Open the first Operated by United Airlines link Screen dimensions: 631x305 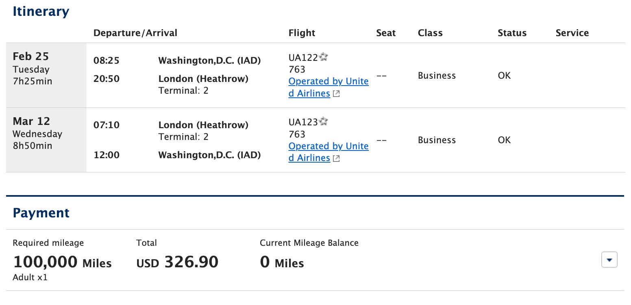pyautogui.click(x=328, y=87)
